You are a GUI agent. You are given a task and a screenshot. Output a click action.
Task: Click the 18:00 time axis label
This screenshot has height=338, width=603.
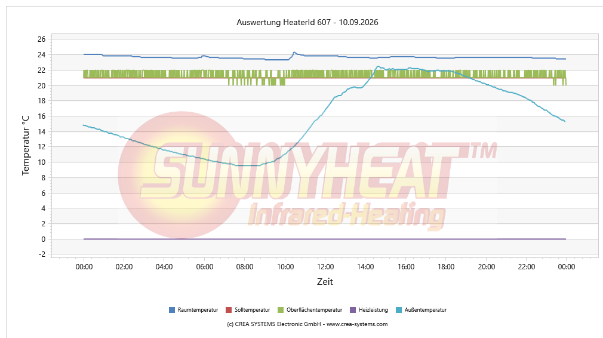coord(446,267)
